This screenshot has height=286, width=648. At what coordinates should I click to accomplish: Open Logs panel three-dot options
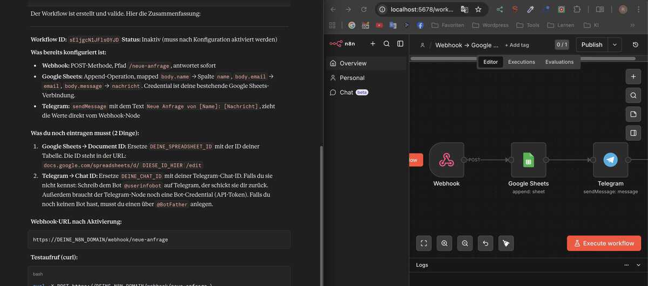point(626,265)
